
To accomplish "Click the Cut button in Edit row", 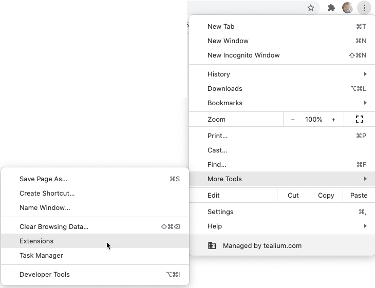I will [293, 195].
